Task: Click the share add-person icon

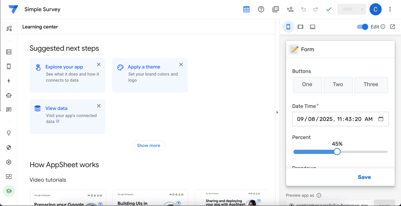Action: (x=290, y=9)
